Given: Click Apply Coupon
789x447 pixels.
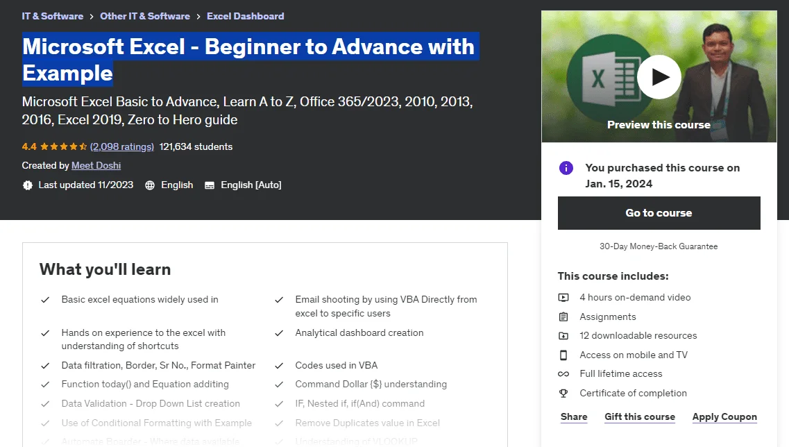Looking at the screenshot, I should (724, 416).
